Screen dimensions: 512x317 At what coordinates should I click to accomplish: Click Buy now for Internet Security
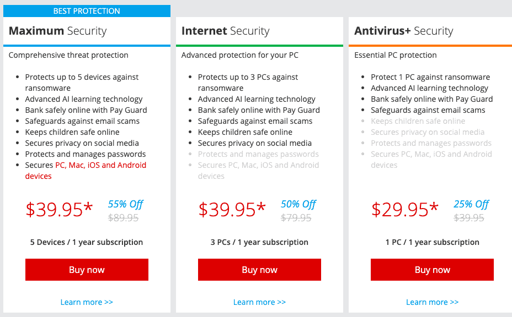[260, 270]
